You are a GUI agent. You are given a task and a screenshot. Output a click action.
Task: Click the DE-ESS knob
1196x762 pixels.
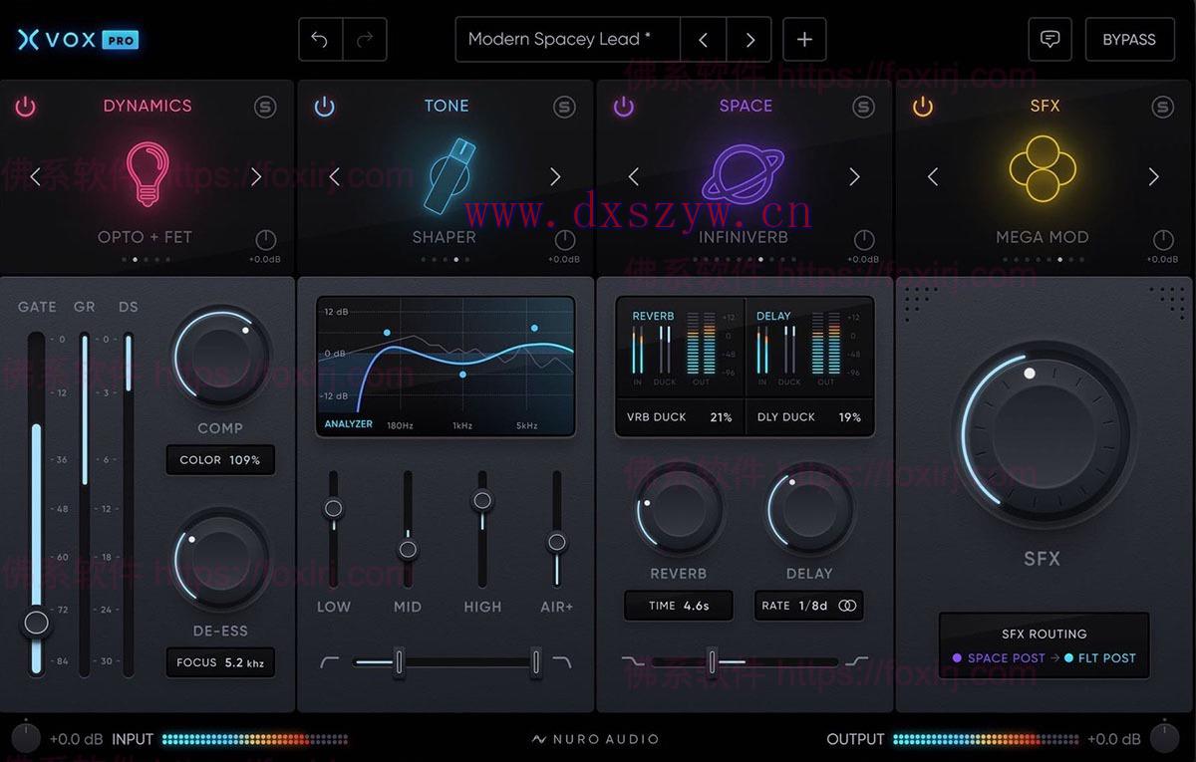pyautogui.click(x=220, y=561)
